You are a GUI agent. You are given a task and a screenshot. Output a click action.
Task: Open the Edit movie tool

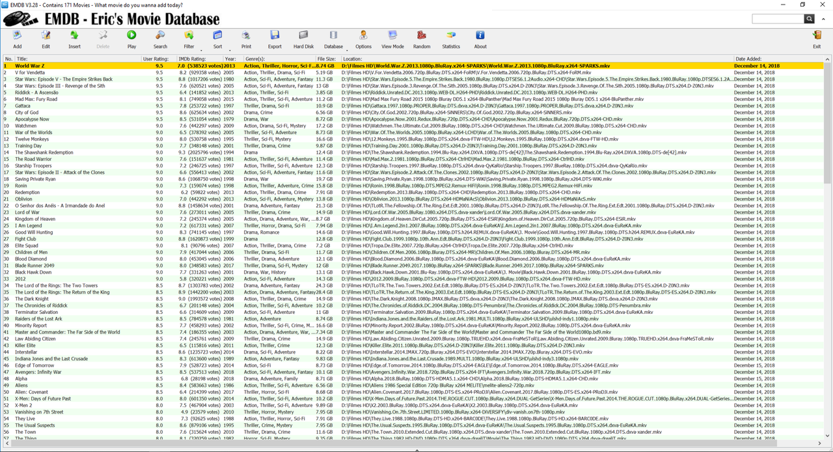pyautogui.click(x=46, y=35)
